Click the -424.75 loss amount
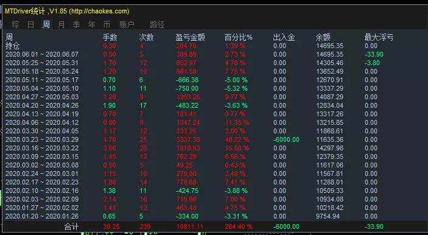The width and height of the screenshot is (428, 235). pos(187,191)
